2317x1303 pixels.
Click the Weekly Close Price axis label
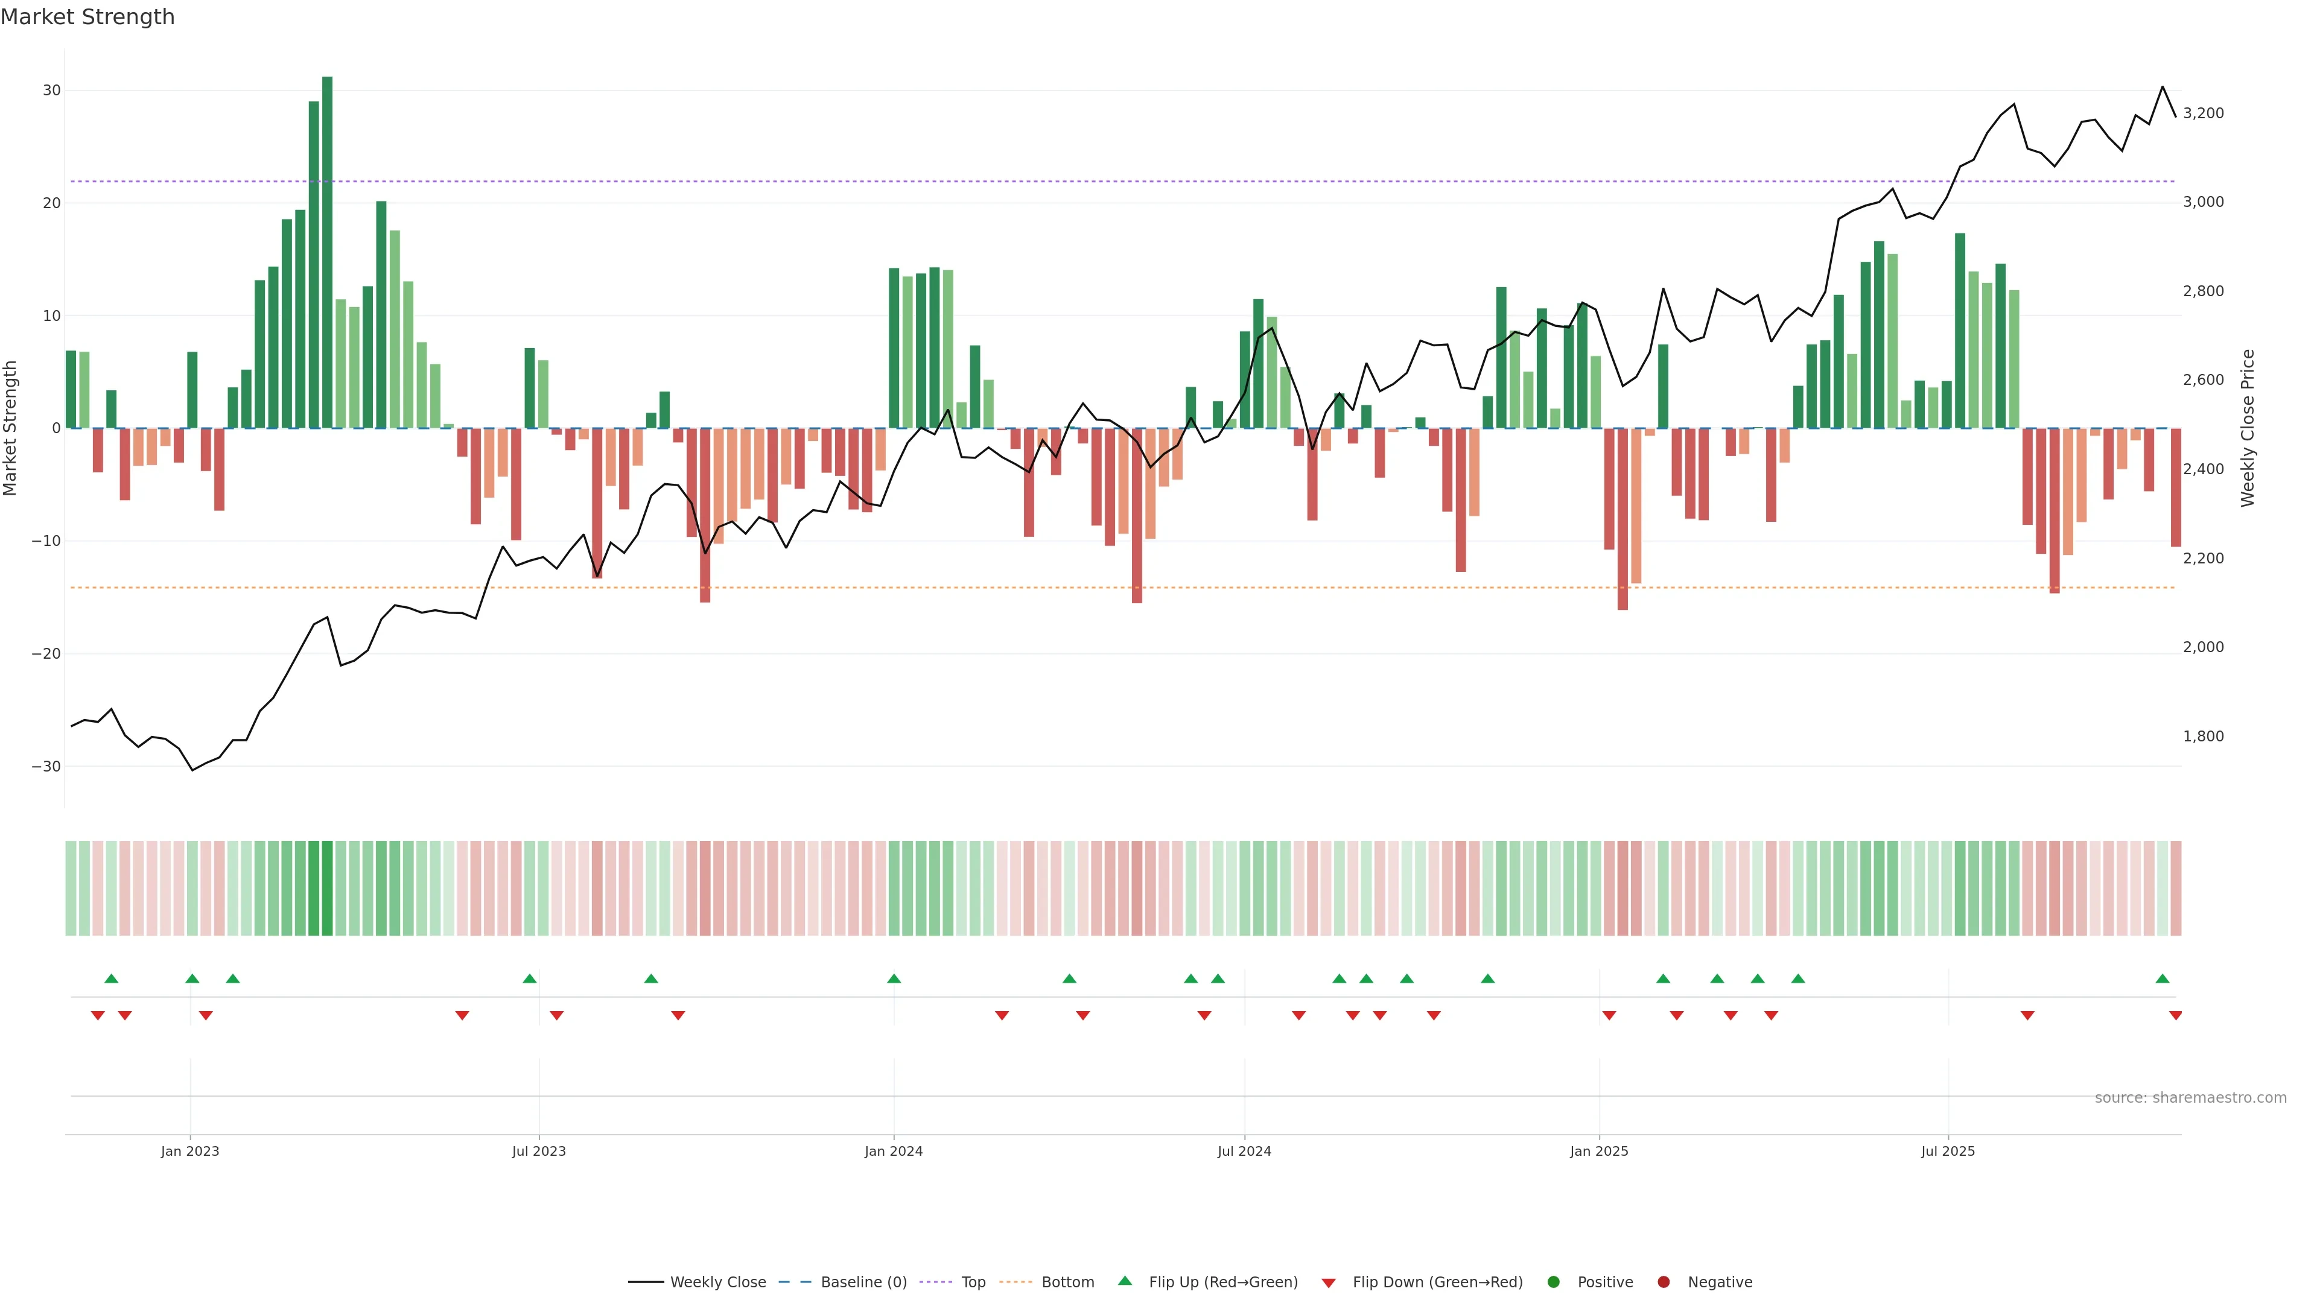[2248, 428]
